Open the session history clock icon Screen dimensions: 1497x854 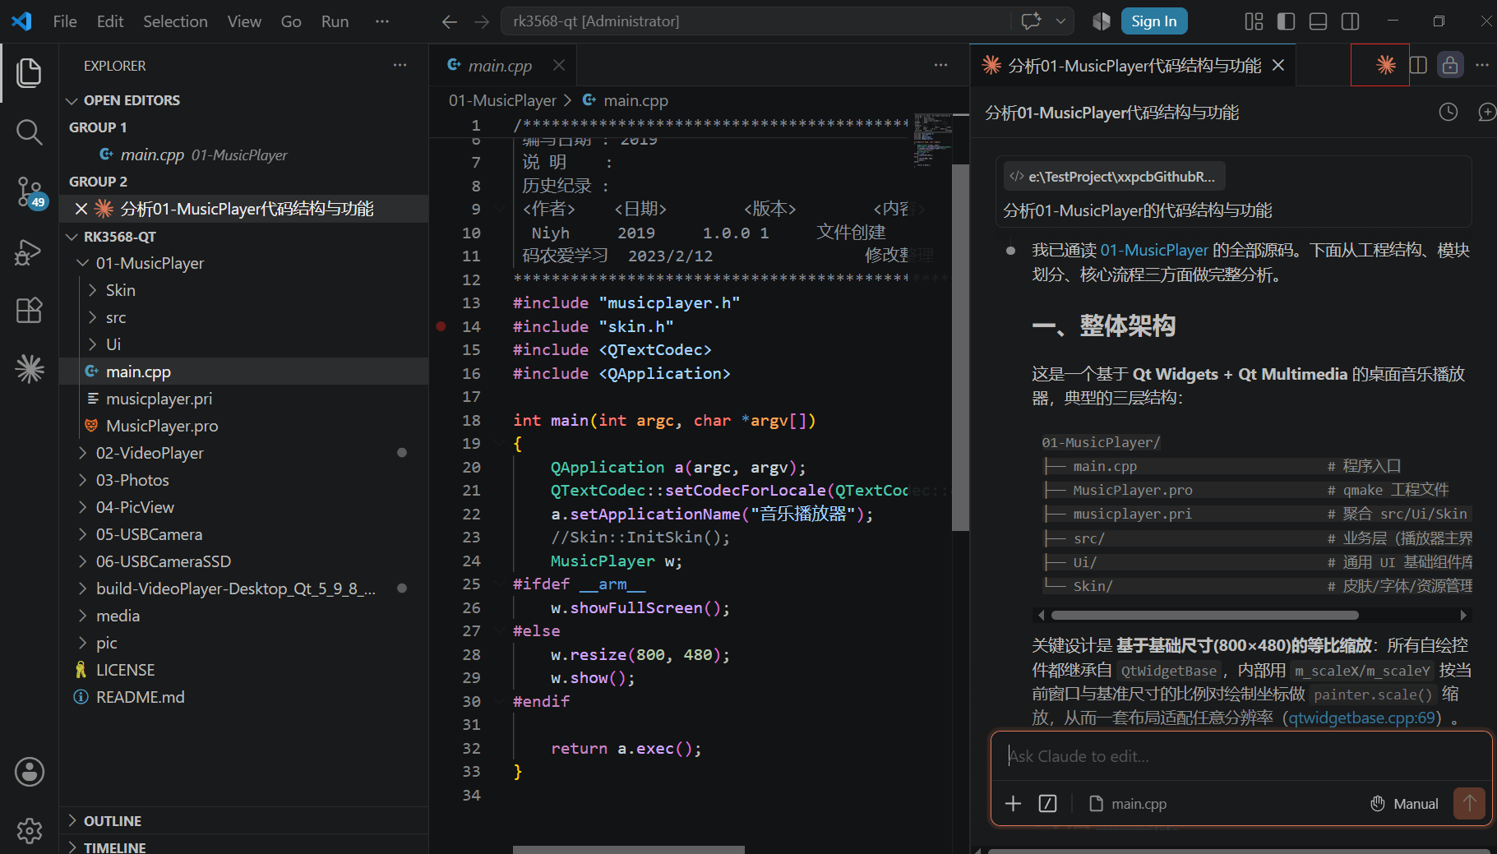pos(1448,113)
